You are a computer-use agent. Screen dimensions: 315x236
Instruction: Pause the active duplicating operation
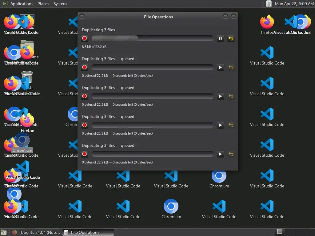(220, 38)
